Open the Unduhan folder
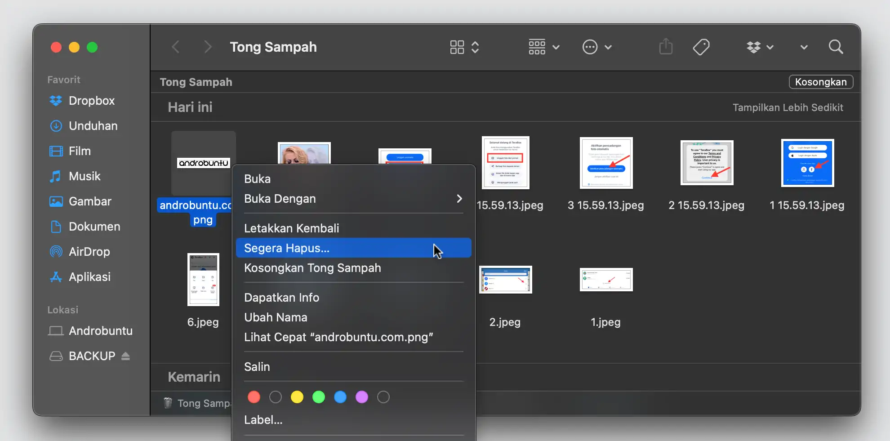The width and height of the screenshot is (890, 441). pyautogui.click(x=93, y=126)
